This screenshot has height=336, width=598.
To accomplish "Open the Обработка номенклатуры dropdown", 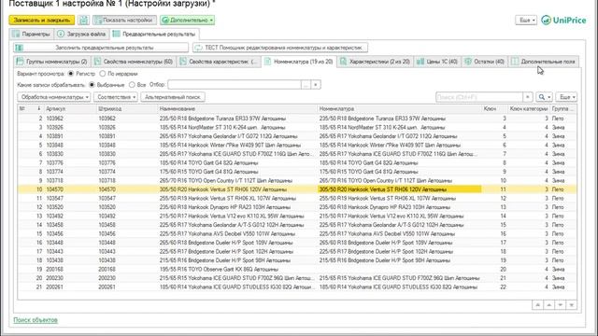I will 54,97.
